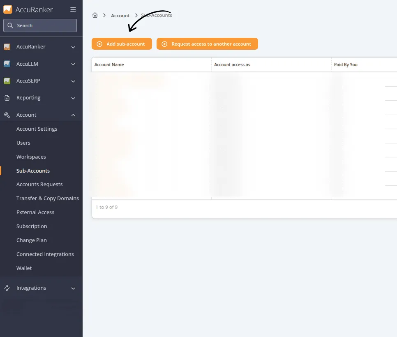
Task: Open Transfer & Copy Domains page
Action: [x=48, y=198]
